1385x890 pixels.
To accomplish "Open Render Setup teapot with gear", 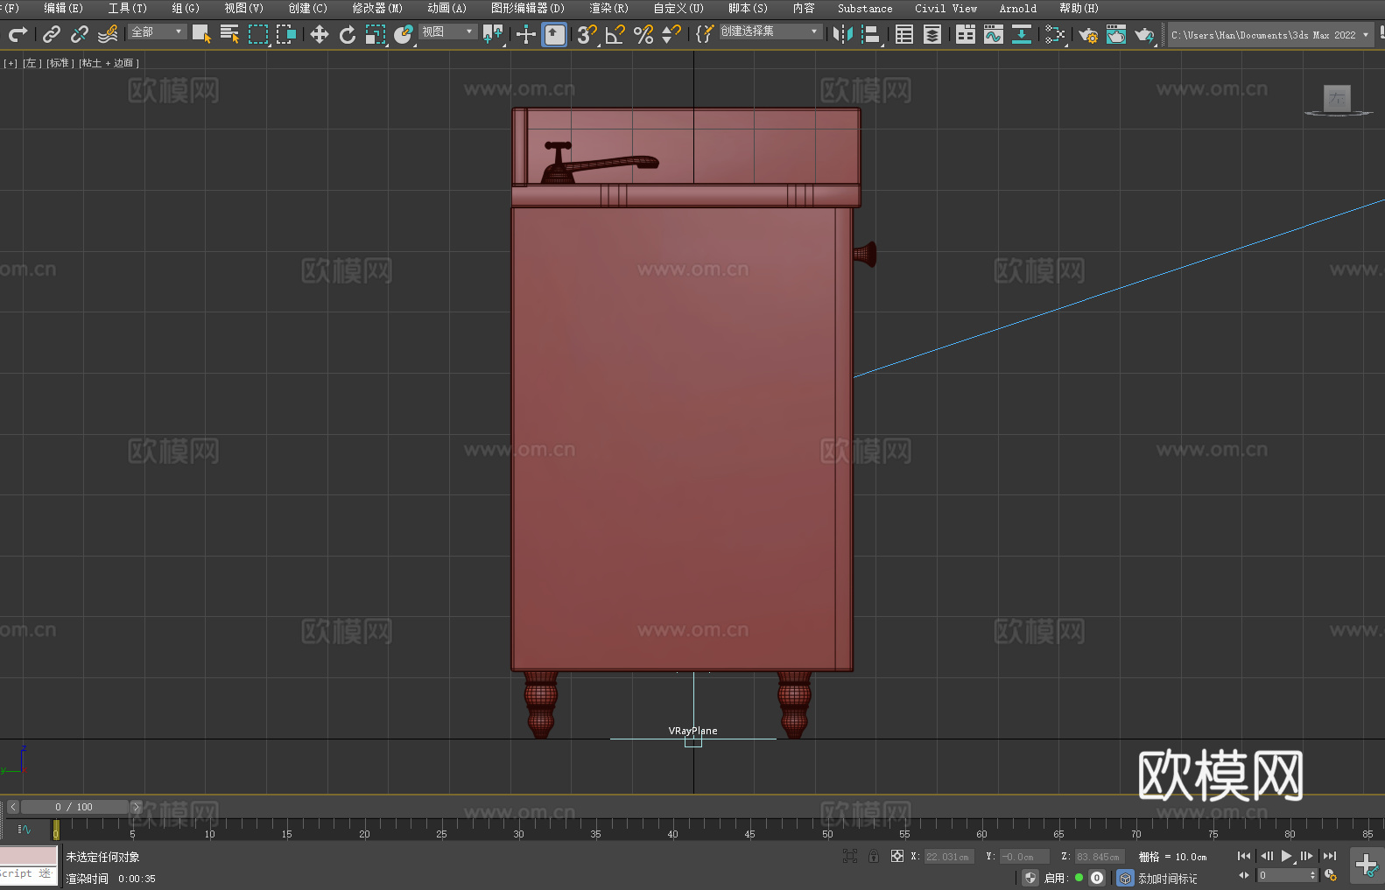I will point(1088,34).
